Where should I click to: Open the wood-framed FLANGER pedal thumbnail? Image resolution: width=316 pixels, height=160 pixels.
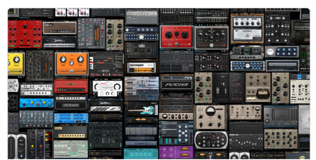tap(247, 28)
